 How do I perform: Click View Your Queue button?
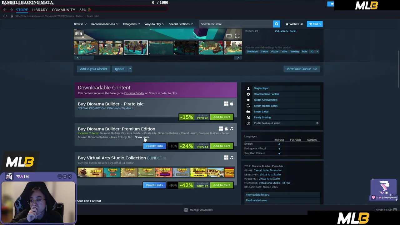point(302,69)
